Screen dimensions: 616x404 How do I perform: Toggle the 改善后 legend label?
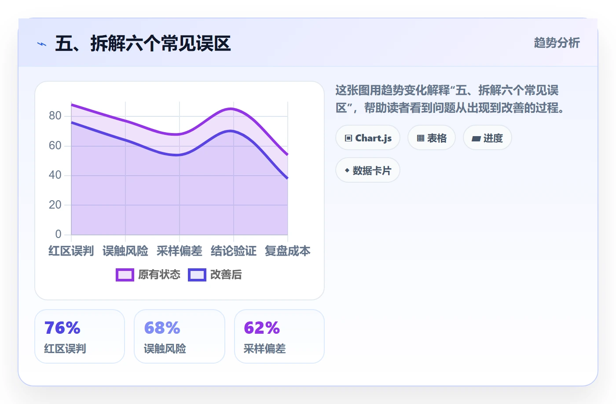click(226, 275)
